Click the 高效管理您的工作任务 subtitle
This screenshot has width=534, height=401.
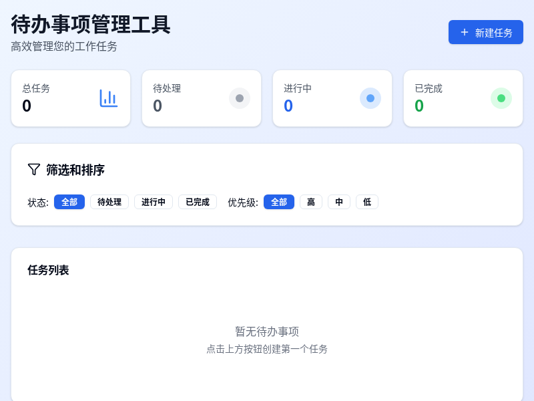pyautogui.click(x=64, y=46)
